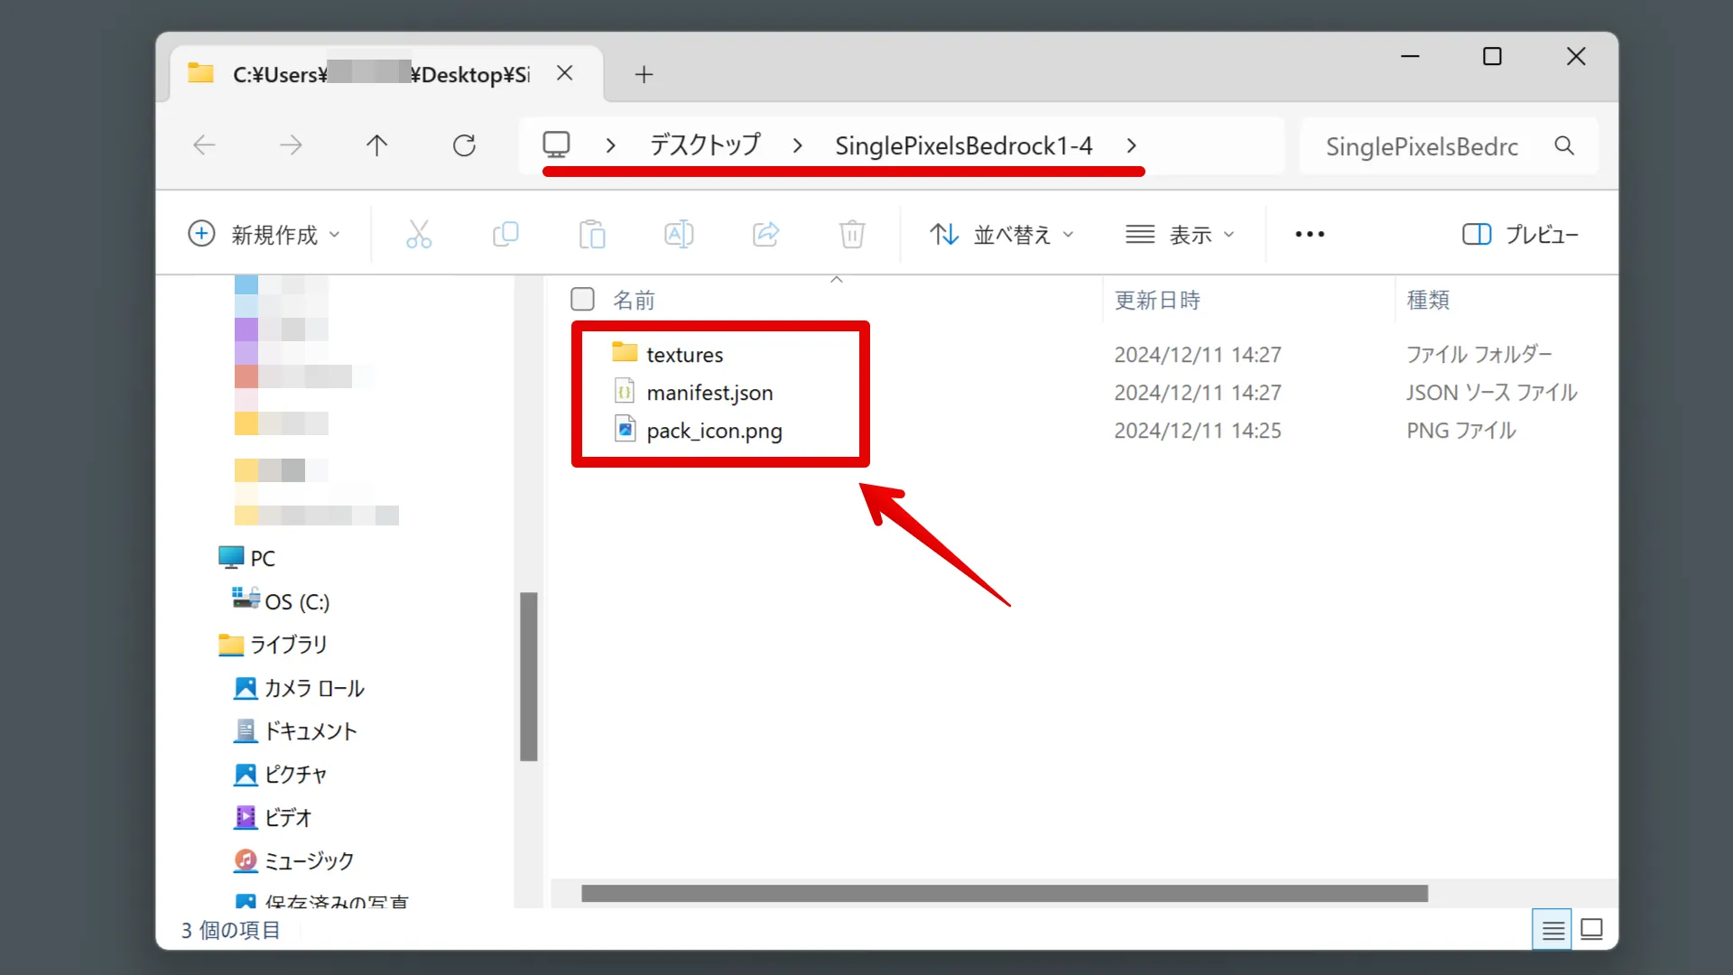Click the navigation pane vertical scrollbar
1733x975 pixels.
(529, 677)
